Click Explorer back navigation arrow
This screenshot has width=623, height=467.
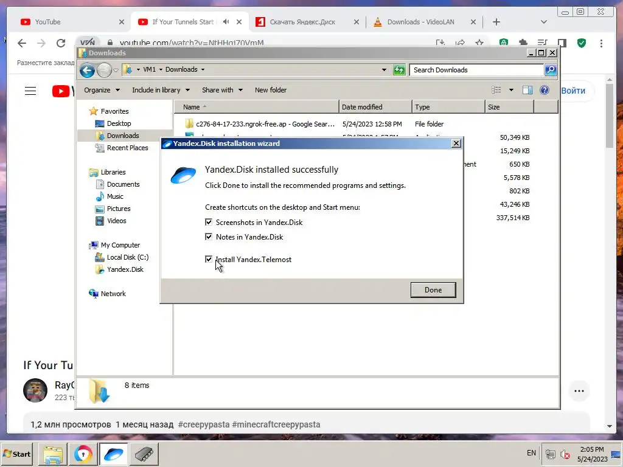(87, 71)
